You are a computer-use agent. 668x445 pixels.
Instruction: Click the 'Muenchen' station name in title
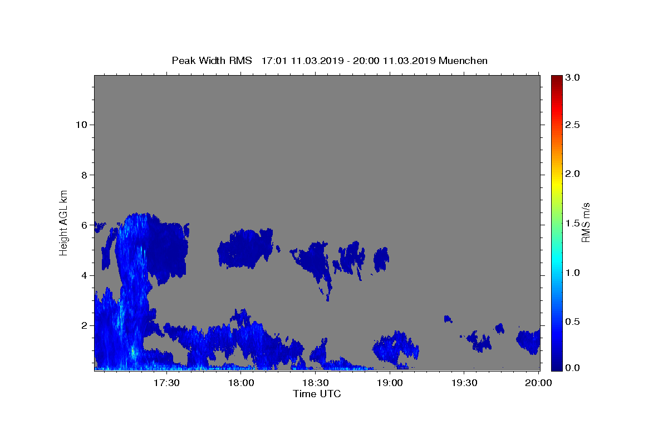463,61
